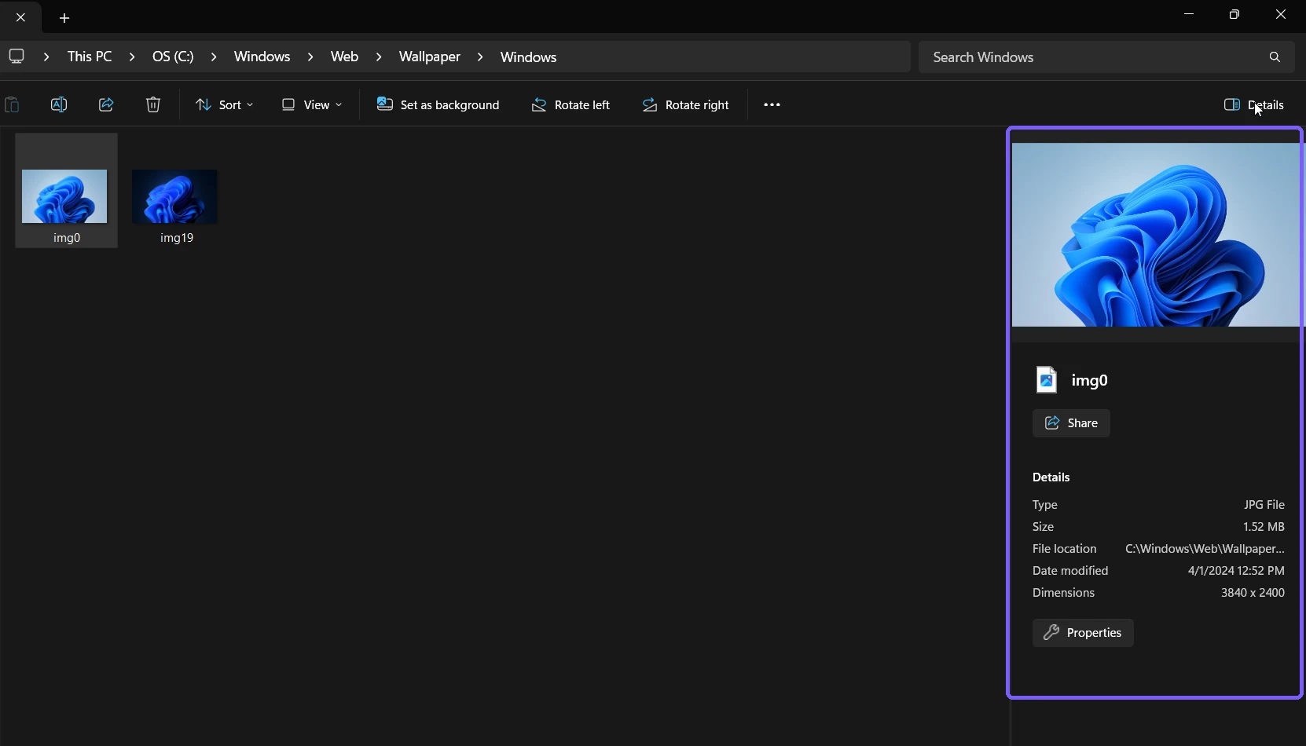Click the size value 1.52 MB
Image resolution: width=1306 pixels, height=746 pixels.
1264,527
